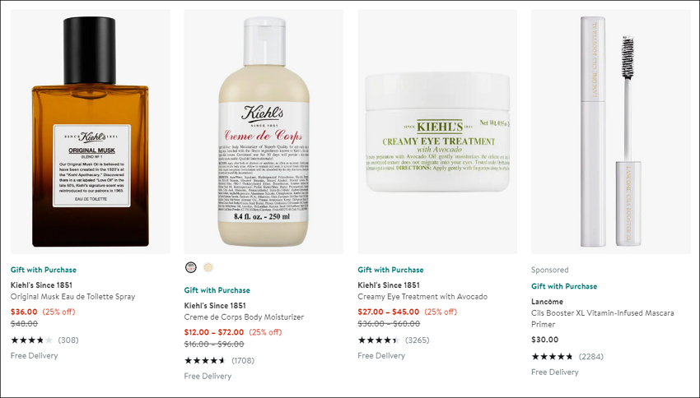Click the Lancôme brand name
This screenshot has height=398, width=700.
[x=547, y=302]
